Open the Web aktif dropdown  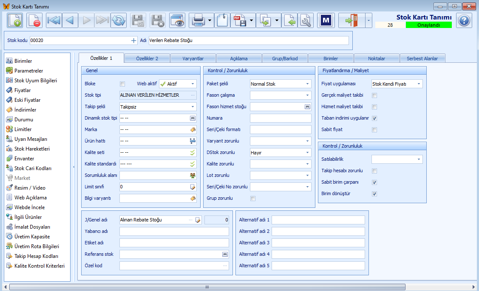[x=193, y=84]
